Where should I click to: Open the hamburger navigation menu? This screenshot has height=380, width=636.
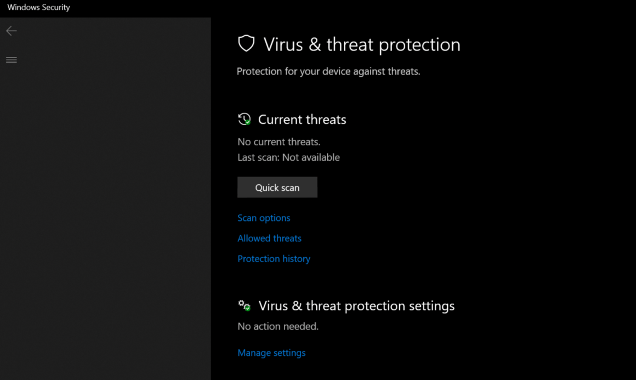(12, 60)
